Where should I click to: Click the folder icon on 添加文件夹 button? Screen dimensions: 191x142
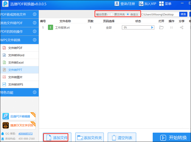80,138
